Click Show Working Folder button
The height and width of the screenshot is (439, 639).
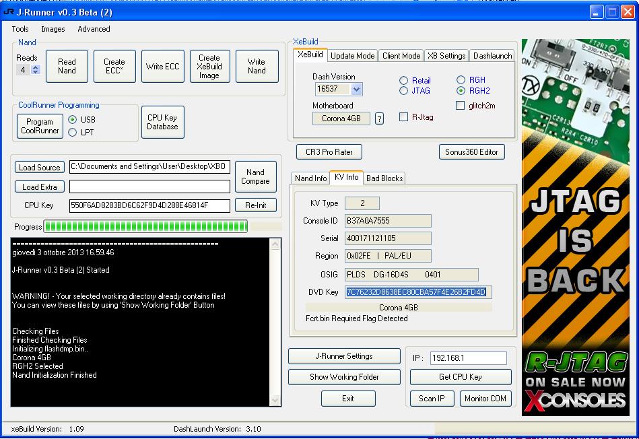[344, 377]
